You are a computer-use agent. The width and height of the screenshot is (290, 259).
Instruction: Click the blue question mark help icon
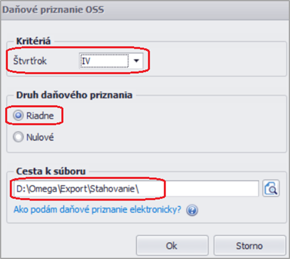pos(192,210)
